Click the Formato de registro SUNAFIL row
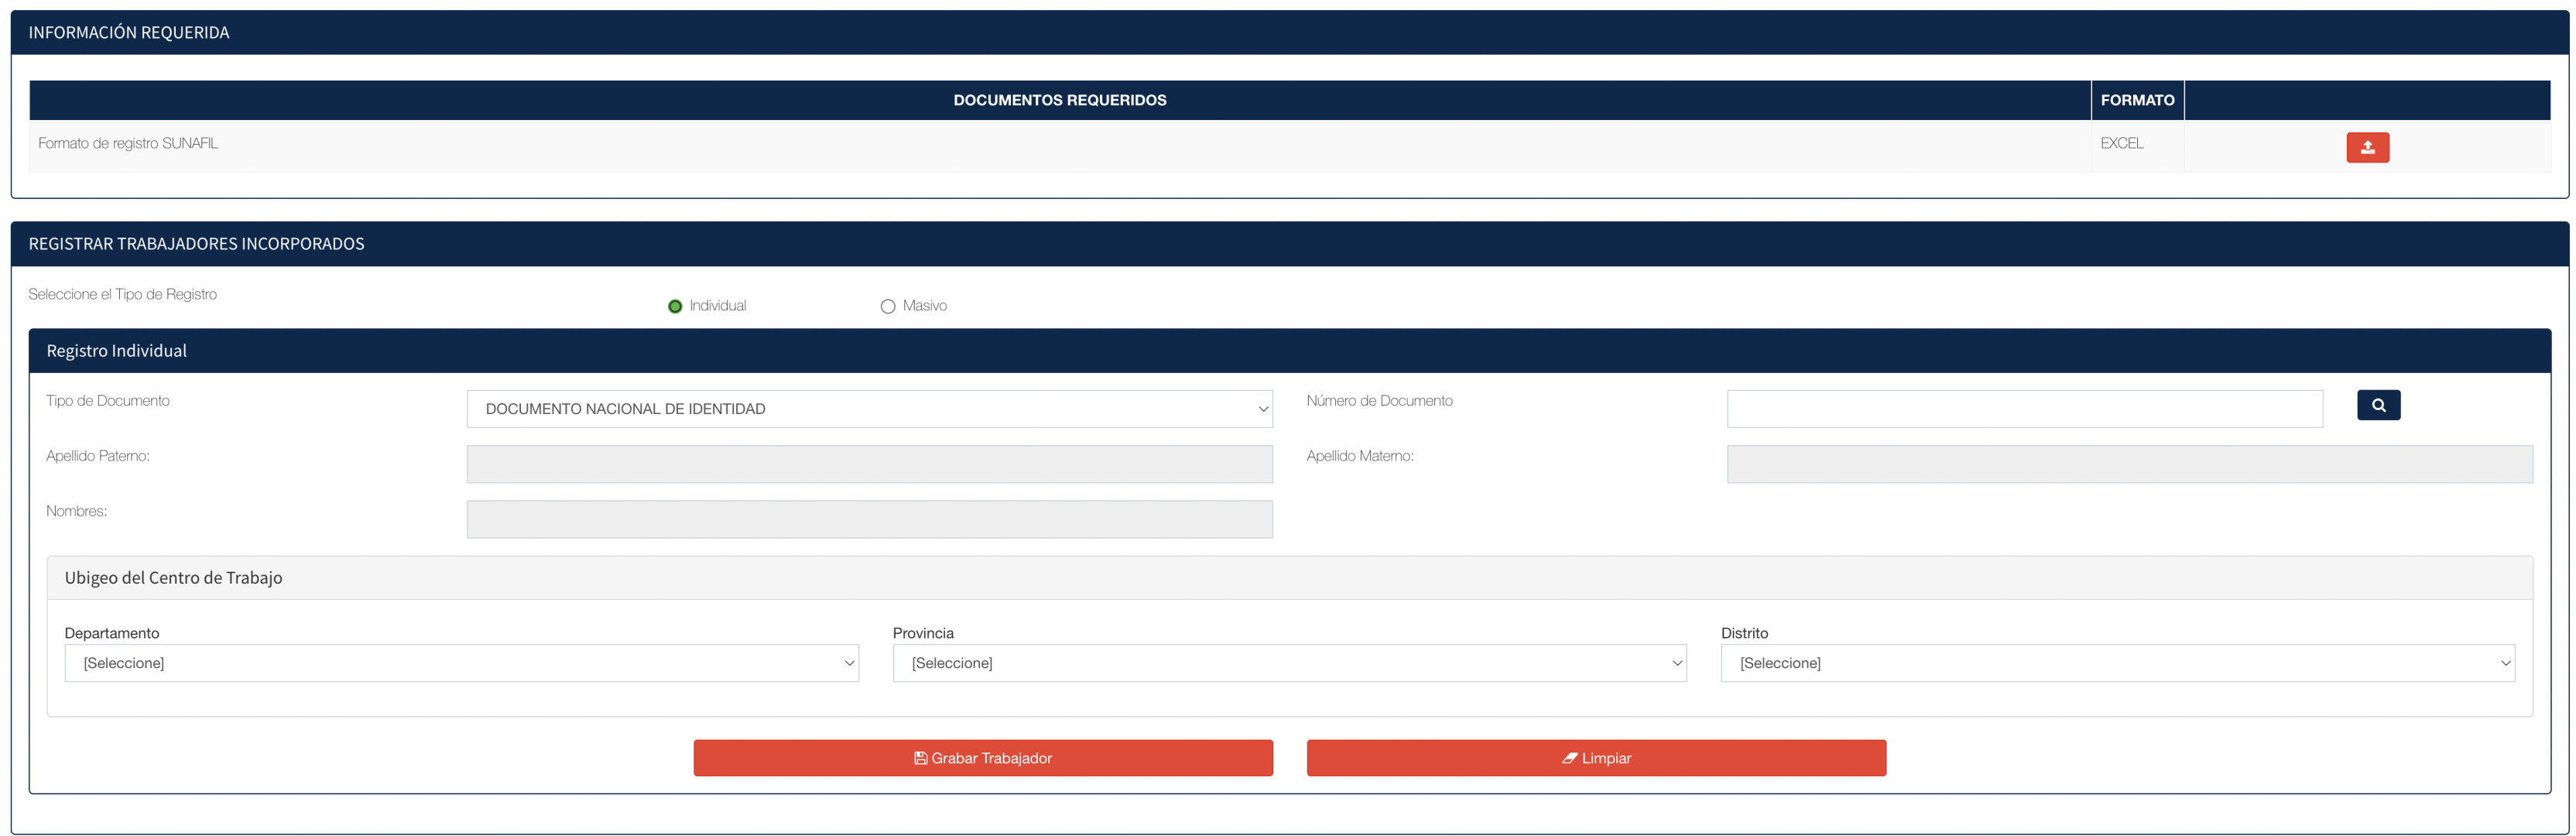 [x=128, y=143]
